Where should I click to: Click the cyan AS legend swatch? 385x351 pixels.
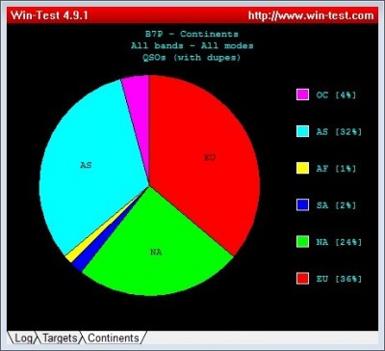click(302, 131)
